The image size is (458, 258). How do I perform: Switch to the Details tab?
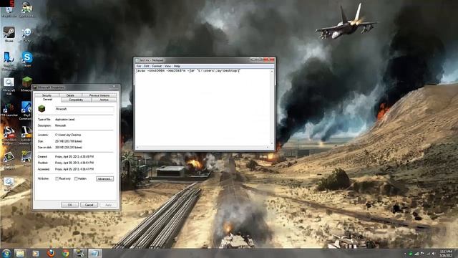70,95
